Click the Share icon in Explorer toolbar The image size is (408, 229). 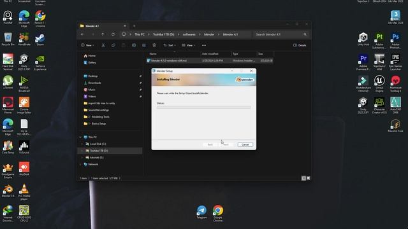144,45
